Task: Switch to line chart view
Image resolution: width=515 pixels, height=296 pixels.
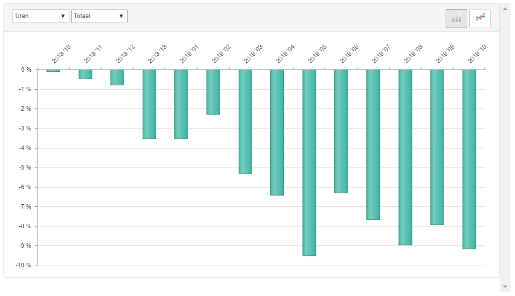Action: (x=480, y=19)
